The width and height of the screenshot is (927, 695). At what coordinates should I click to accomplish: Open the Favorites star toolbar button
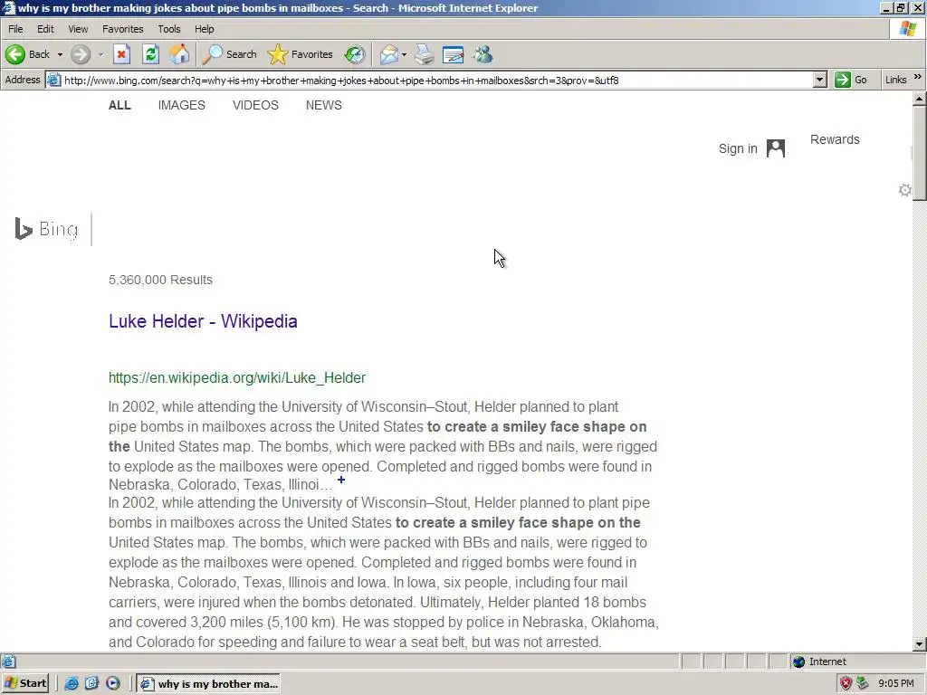pyautogui.click(x=301, y=54)
